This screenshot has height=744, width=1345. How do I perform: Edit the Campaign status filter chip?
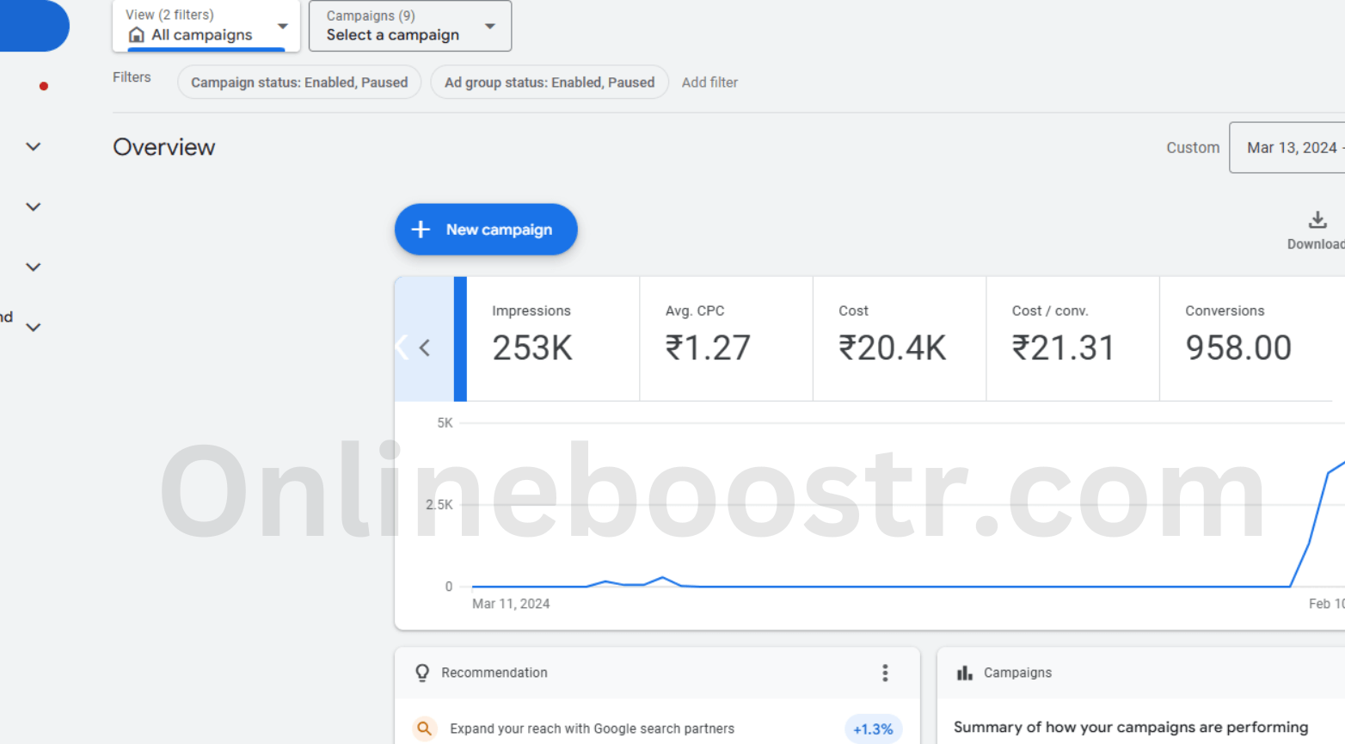pyautogui.click(x=299, y=82)
